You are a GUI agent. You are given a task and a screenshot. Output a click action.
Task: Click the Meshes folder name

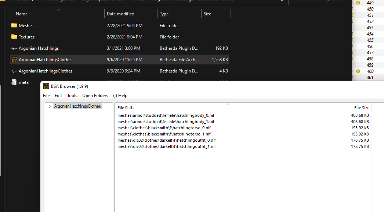tap(26, 25)
